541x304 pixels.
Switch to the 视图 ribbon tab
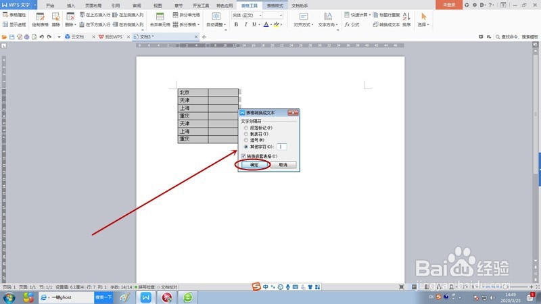[x=158, y=5]
